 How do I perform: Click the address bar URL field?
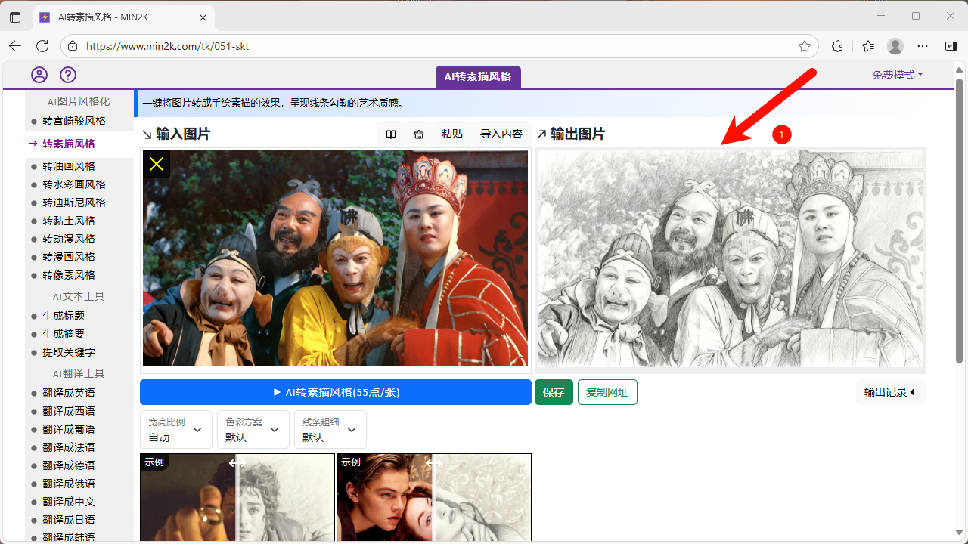coord(439,46)
